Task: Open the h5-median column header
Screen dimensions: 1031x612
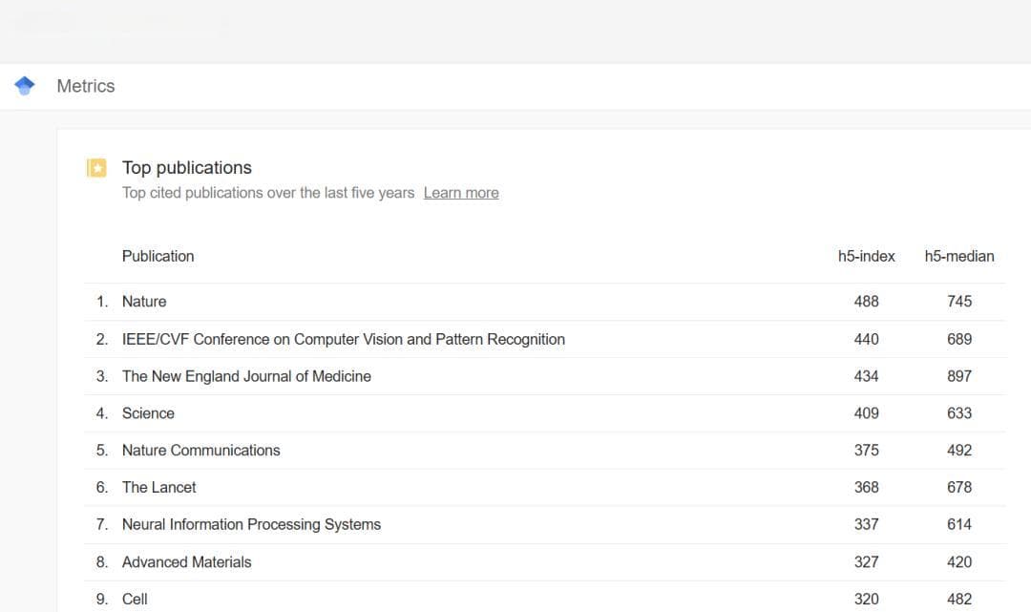Action: [x=959, y=257]
